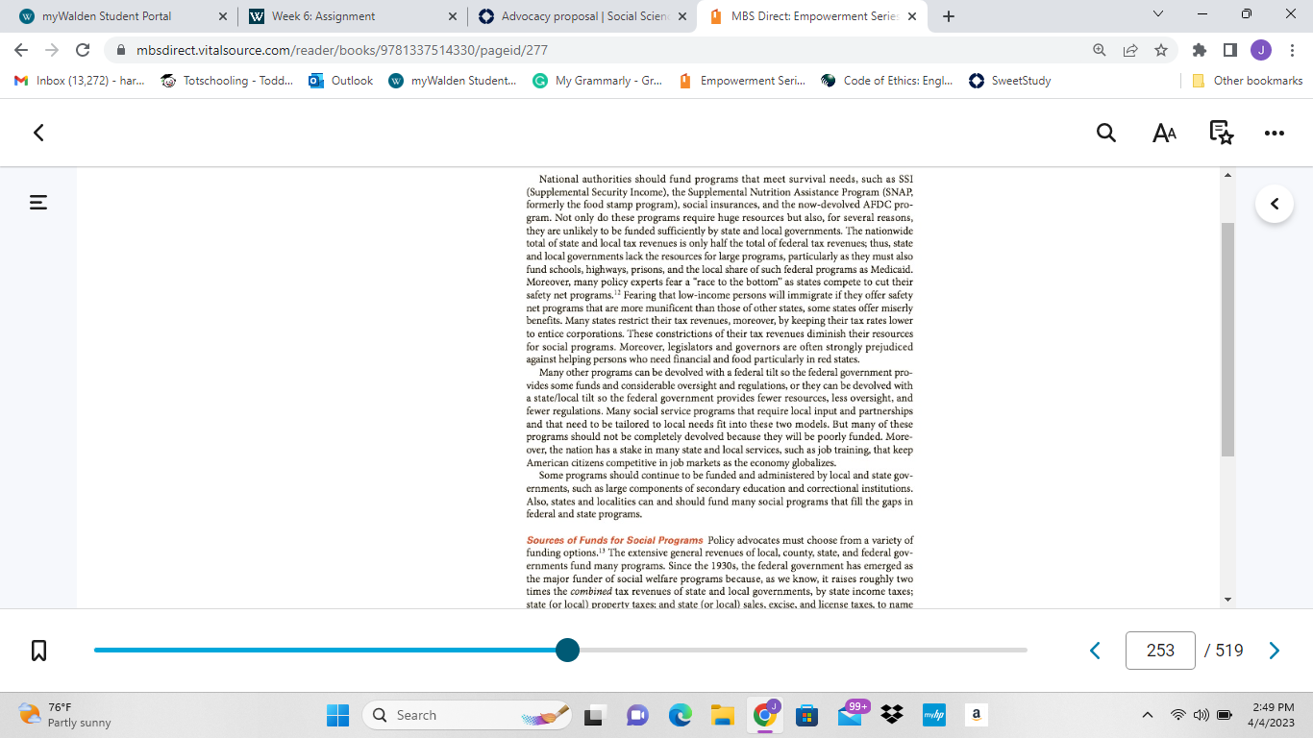This screenshot has width=1313, height=738.
Task: Open Chrome tab search dropdown
Action: click(1158, 14)
